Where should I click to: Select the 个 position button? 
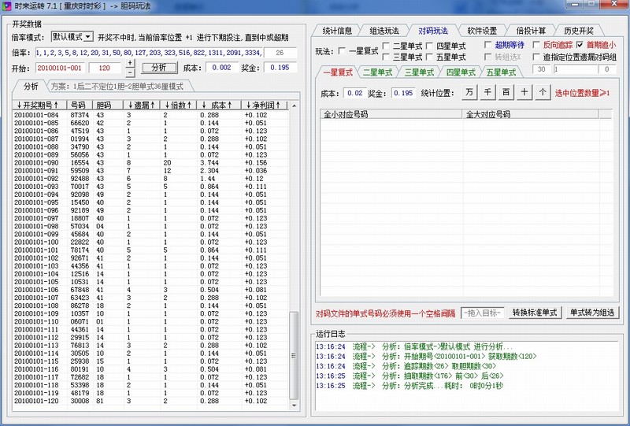543,93
